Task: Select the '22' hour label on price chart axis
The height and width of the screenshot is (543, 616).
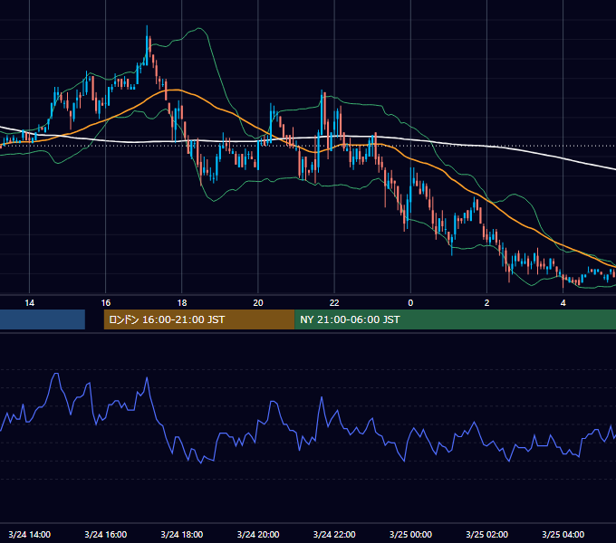Action: pos(334,303)
